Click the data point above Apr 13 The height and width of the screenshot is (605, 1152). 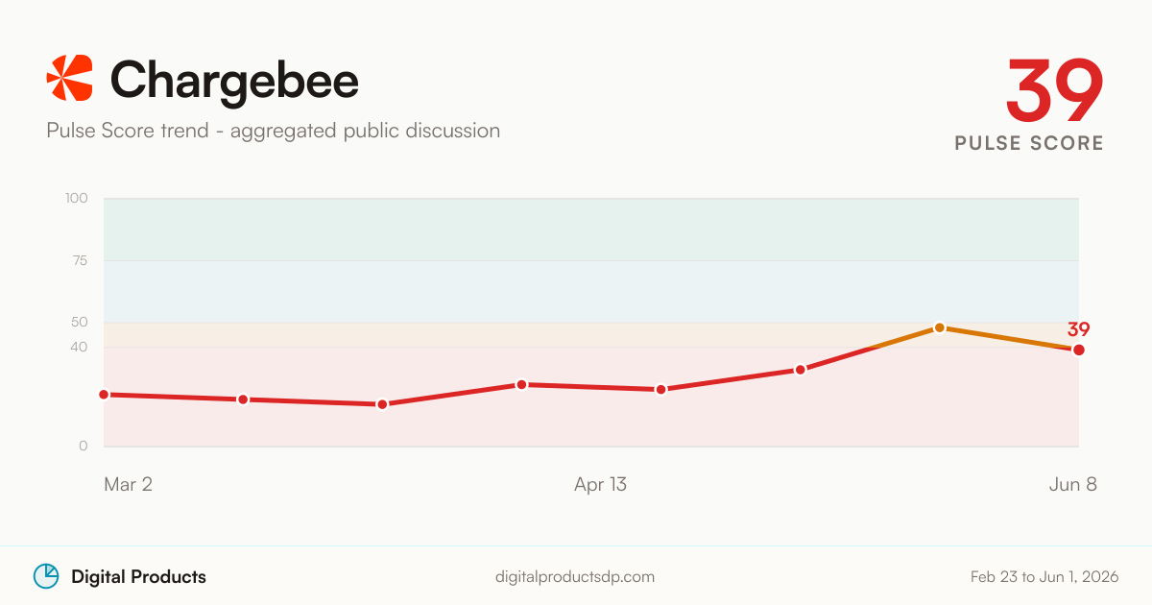click(x=660, y=389)
